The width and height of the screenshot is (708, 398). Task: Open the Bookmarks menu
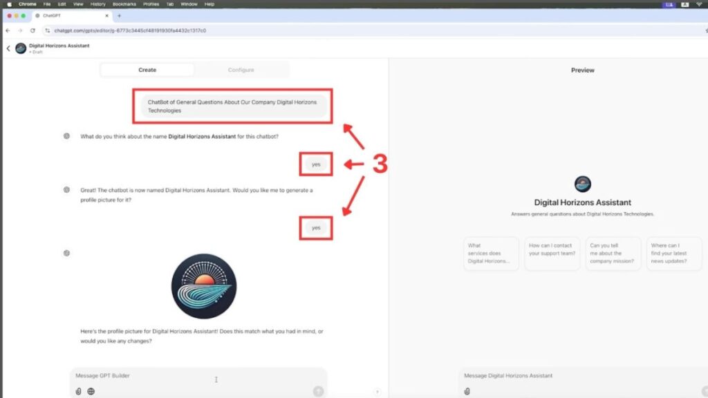pyautogui.click(x=124, y=4)
